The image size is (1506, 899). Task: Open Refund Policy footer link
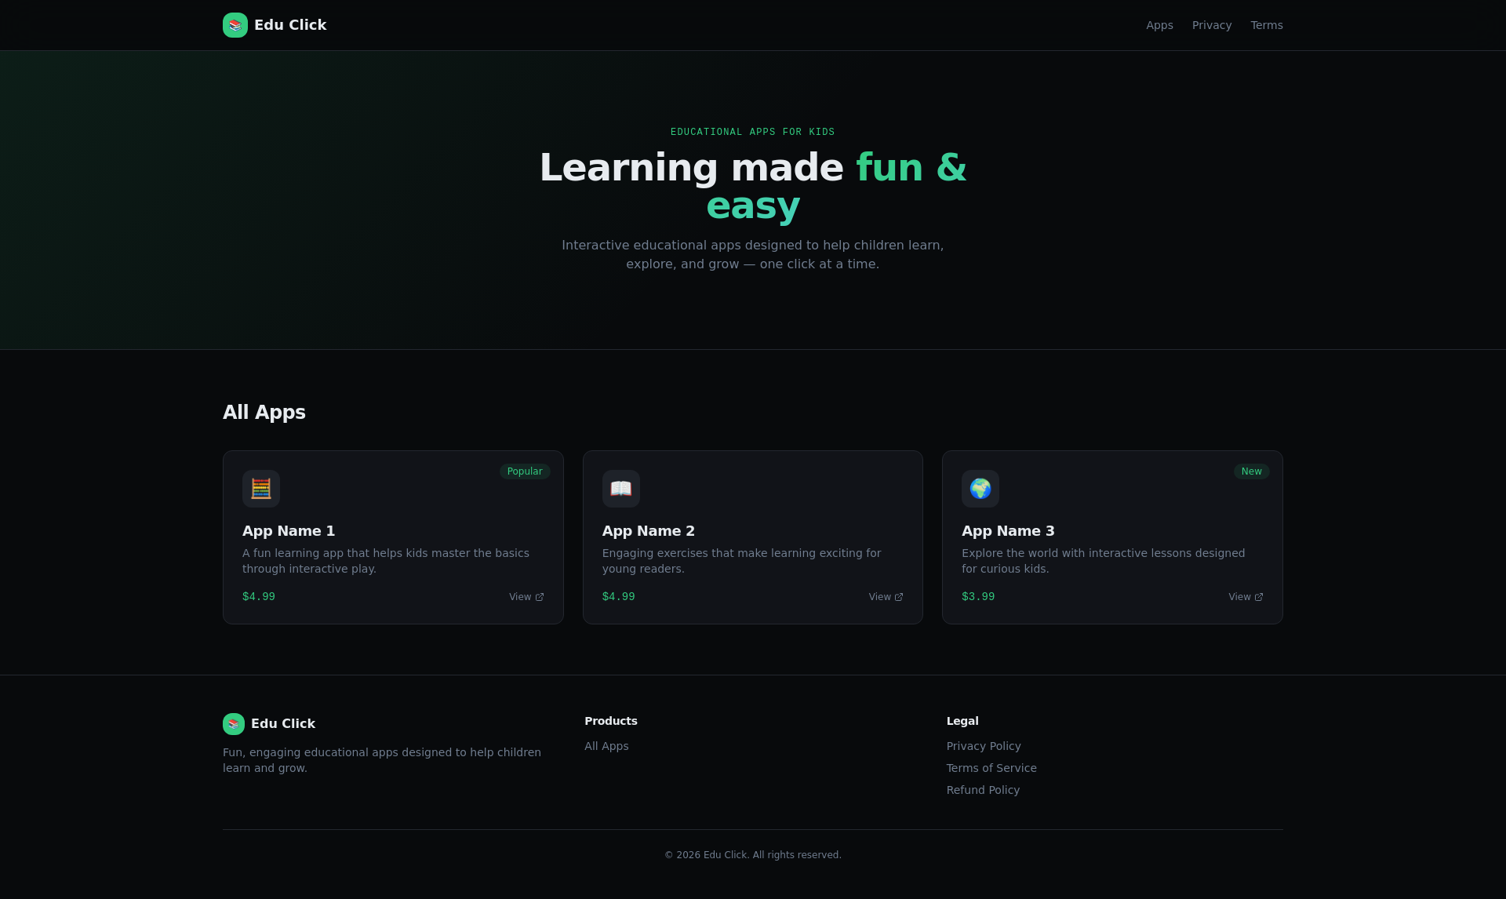[983, 790]
